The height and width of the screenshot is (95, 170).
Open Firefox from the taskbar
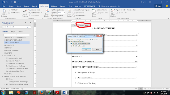41,93
